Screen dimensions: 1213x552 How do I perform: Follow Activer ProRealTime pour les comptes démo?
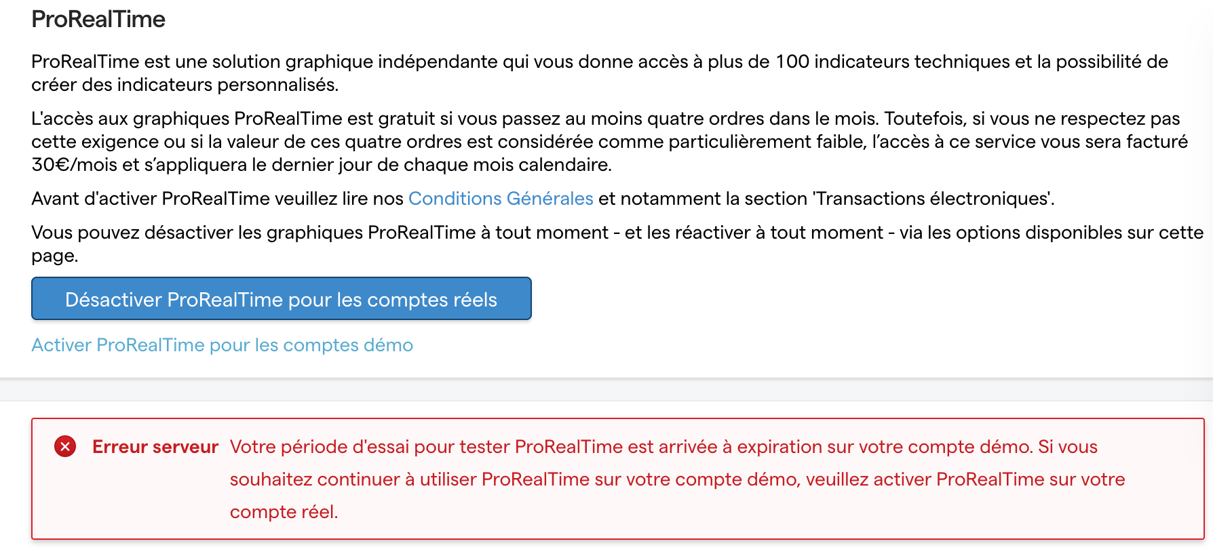(222, 345)
